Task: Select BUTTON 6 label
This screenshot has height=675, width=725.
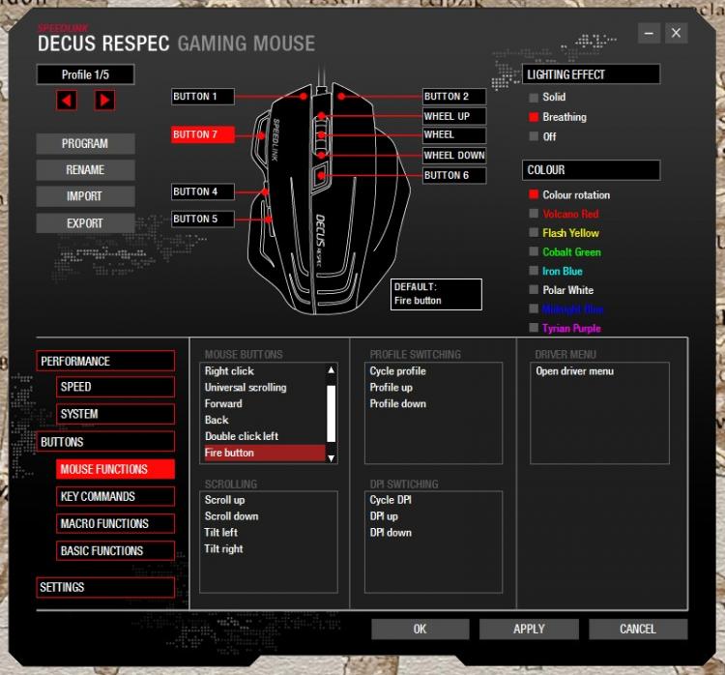Action: (454, 175)
